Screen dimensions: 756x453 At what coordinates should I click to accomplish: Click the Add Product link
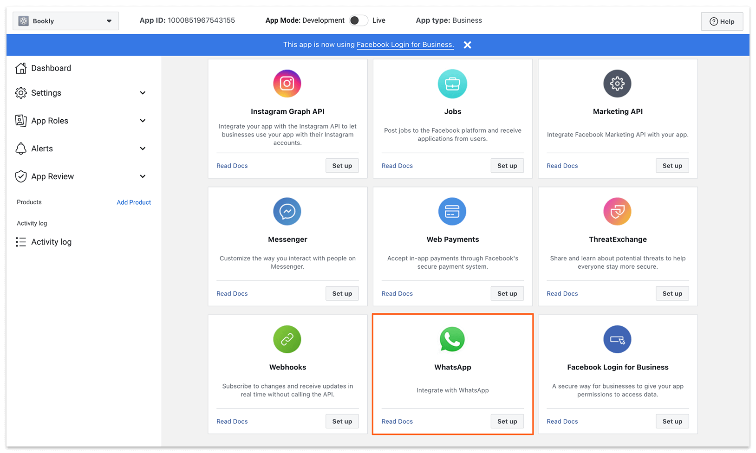coord(134,202)
